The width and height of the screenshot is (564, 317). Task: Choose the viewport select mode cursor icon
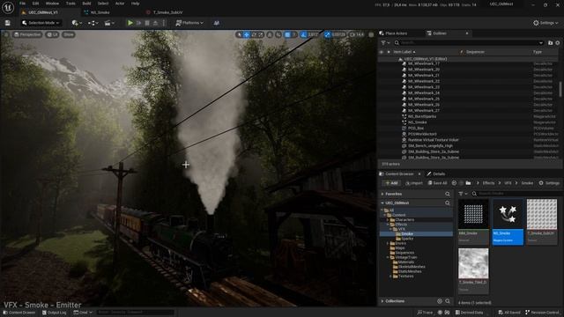239,34
